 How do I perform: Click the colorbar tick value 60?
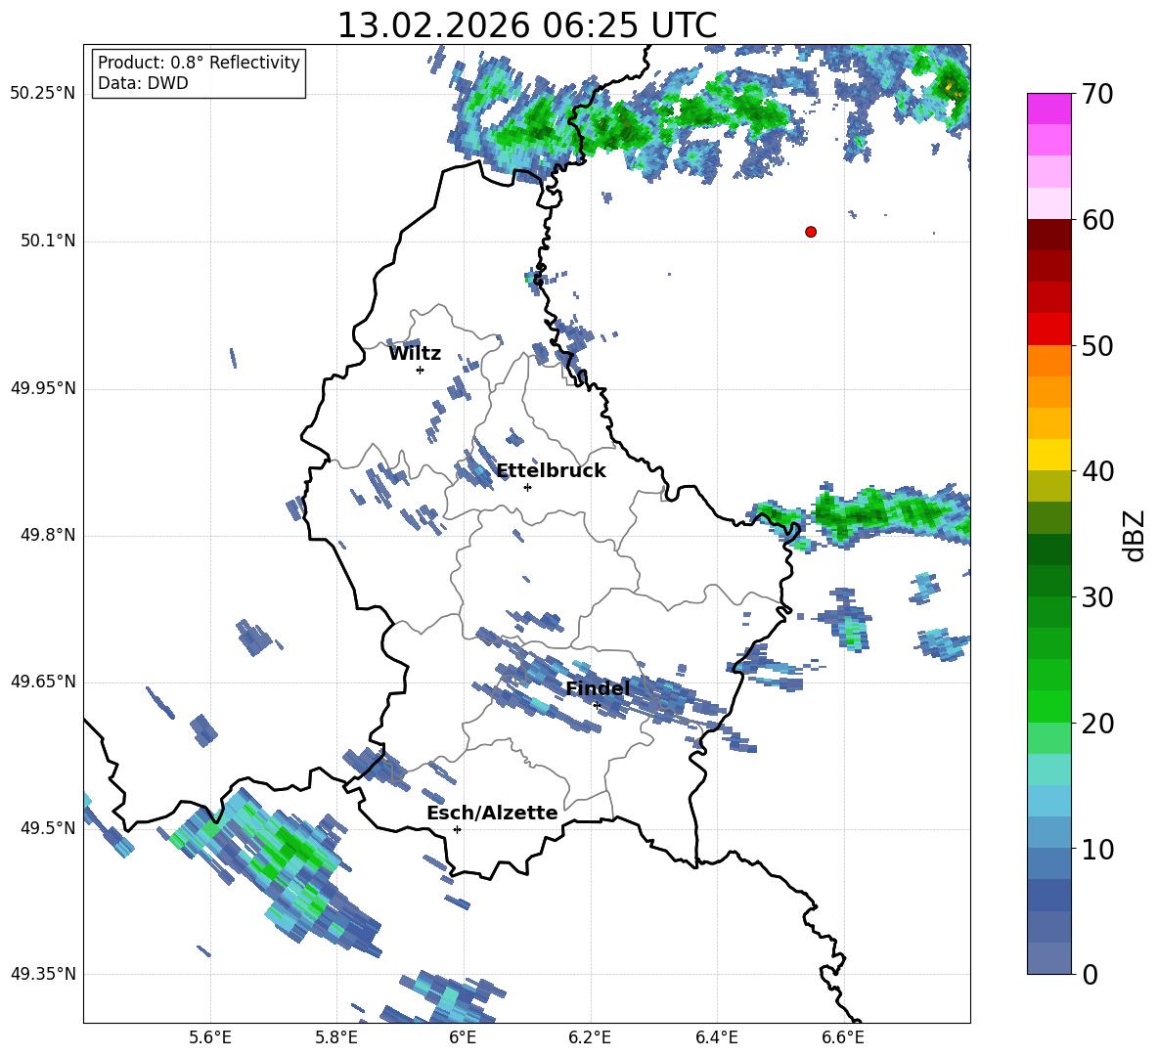1097,220
